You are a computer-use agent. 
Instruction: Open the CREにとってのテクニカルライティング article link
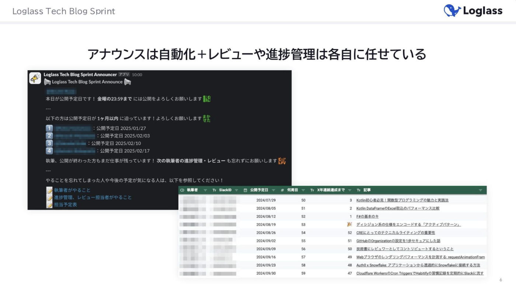pyautogui.click(x=395, y=232)
